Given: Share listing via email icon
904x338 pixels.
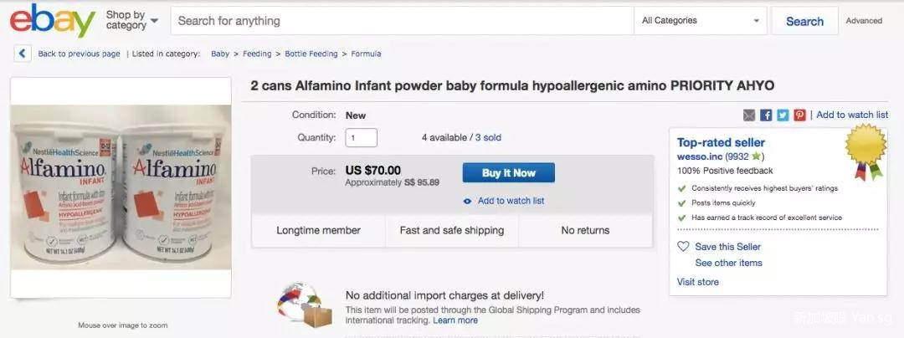Looking at the screenshot, I should pos(749,115).
